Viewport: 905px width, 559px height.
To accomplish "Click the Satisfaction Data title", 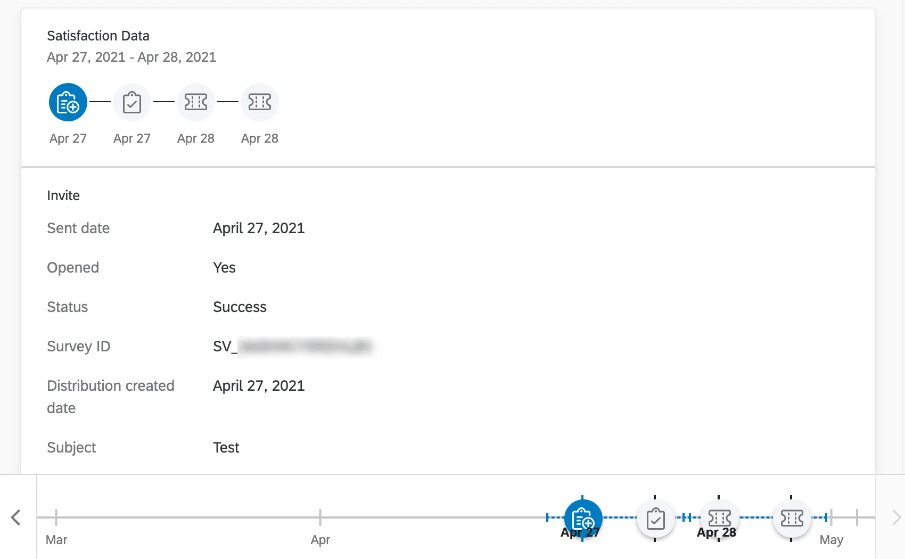I will click(98, 36).
